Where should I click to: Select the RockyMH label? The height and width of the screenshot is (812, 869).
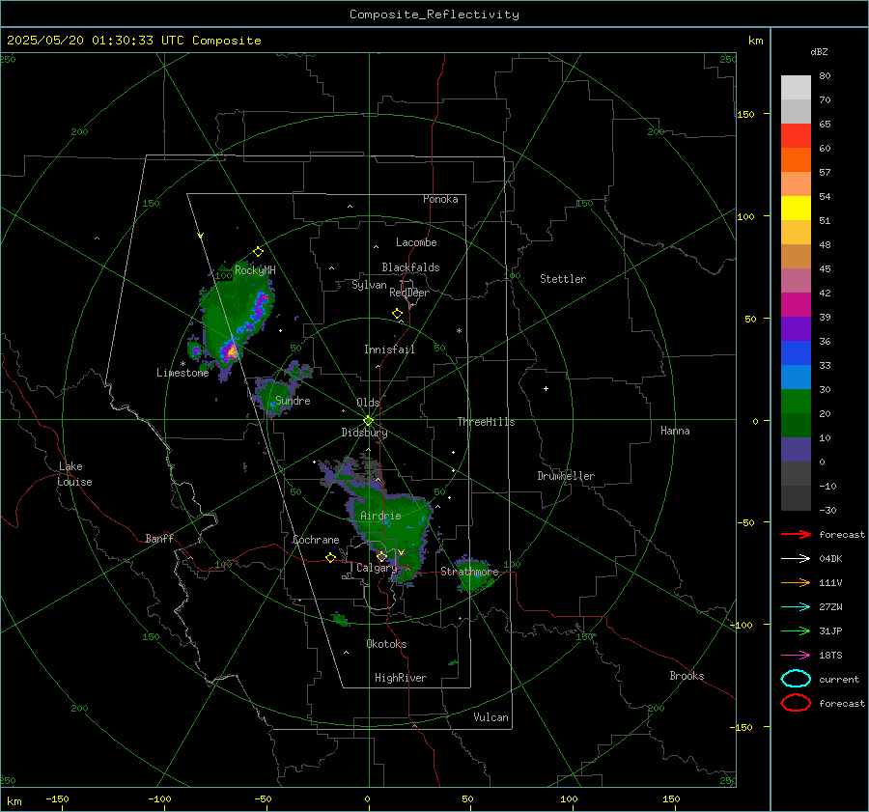pyautogui.click(x=255, y=270)
